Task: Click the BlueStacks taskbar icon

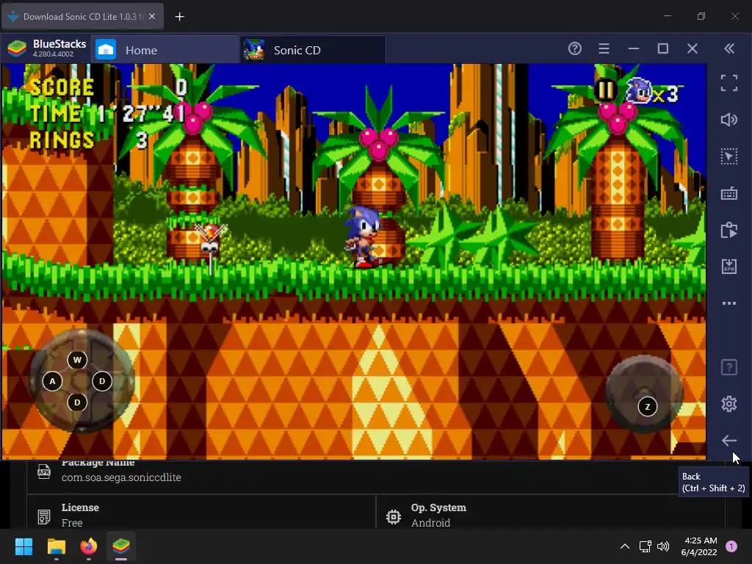Action: coord(121,546)
